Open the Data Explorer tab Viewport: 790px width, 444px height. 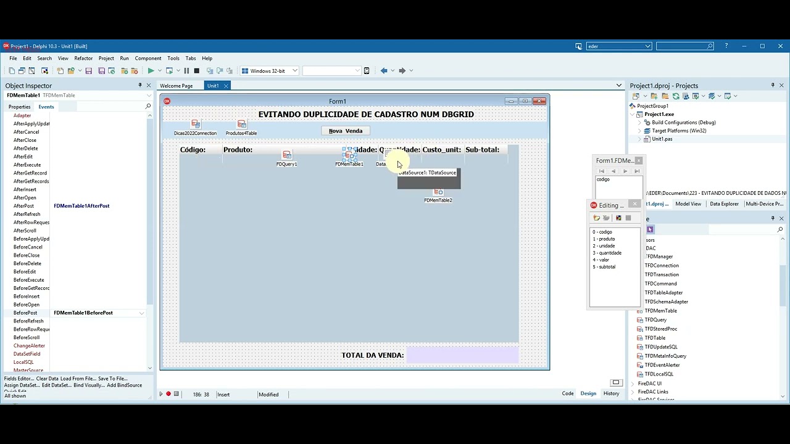(724, 204)
